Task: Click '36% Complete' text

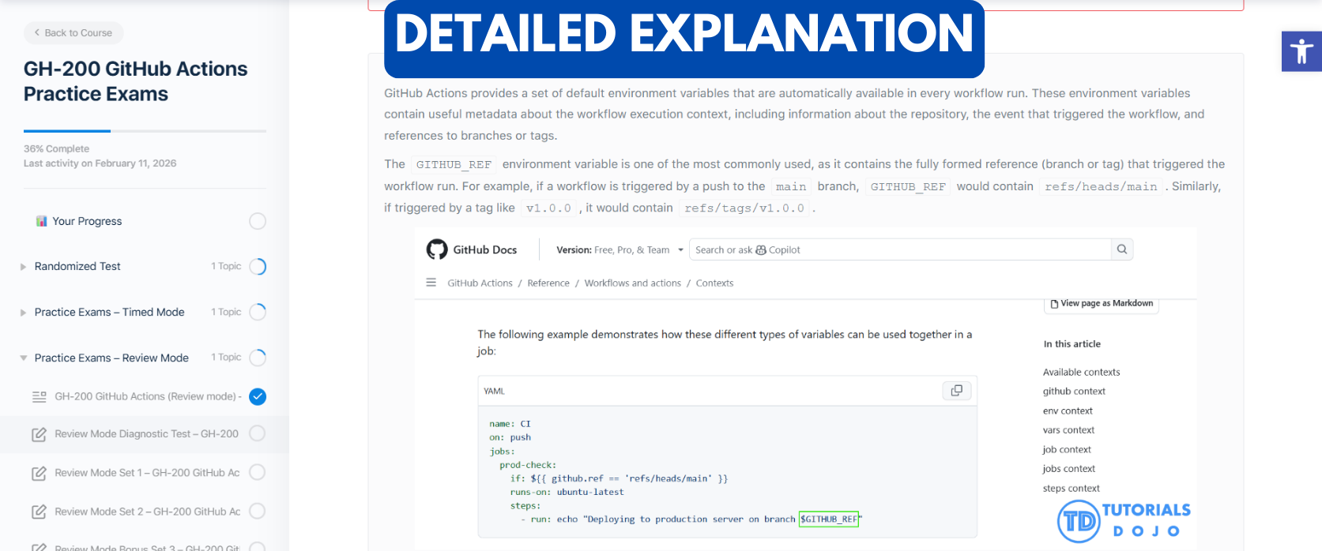Action: coord(56,148)
